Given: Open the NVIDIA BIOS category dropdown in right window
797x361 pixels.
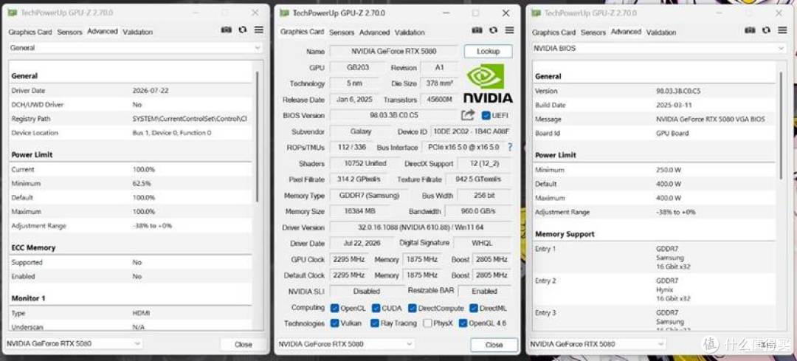Looking at the screenshot, I should coord(659,48).
